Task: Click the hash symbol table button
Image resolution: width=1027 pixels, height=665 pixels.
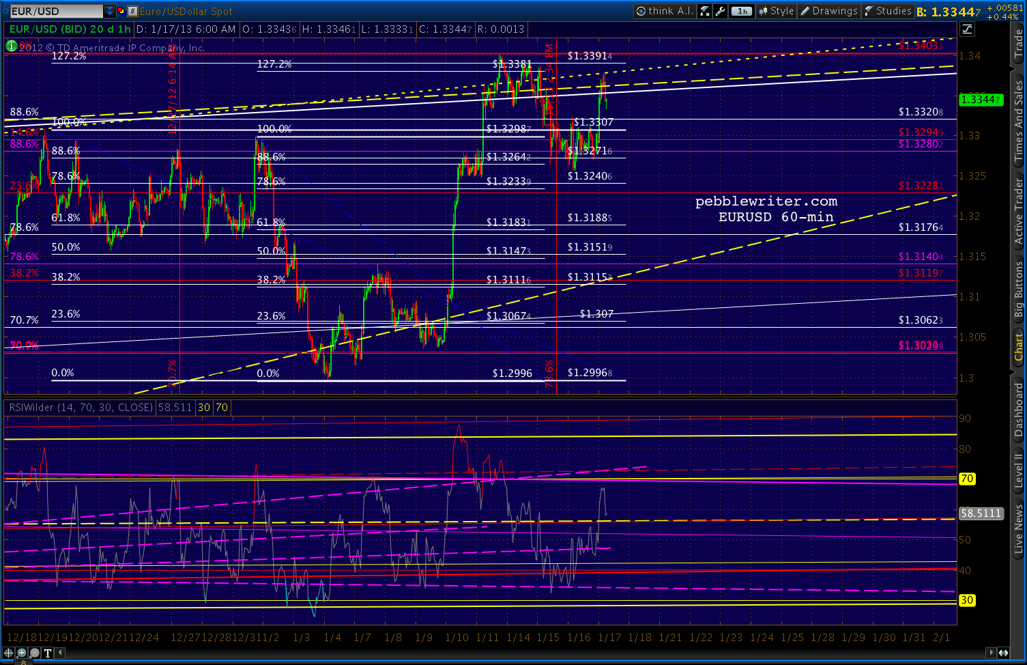Action: [133, 11]
